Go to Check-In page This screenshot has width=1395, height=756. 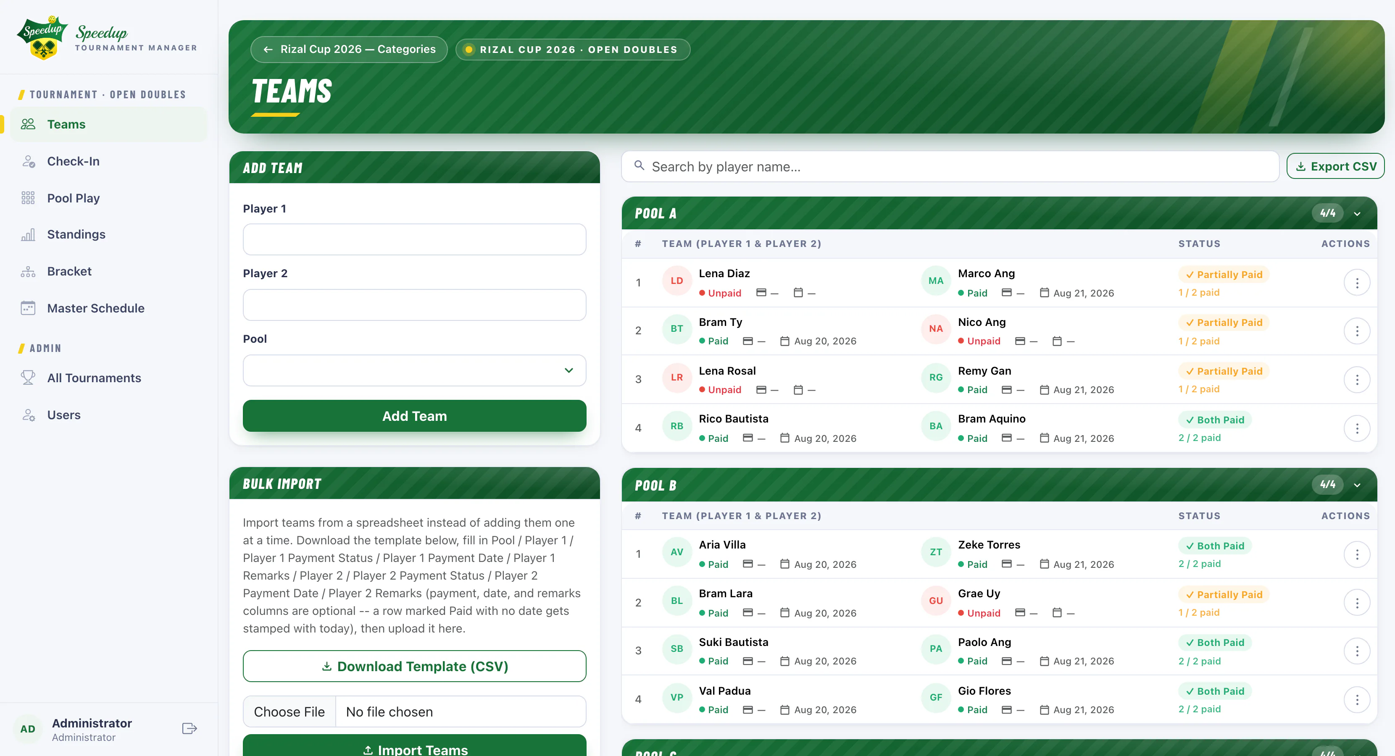click(x=108, y=161)
